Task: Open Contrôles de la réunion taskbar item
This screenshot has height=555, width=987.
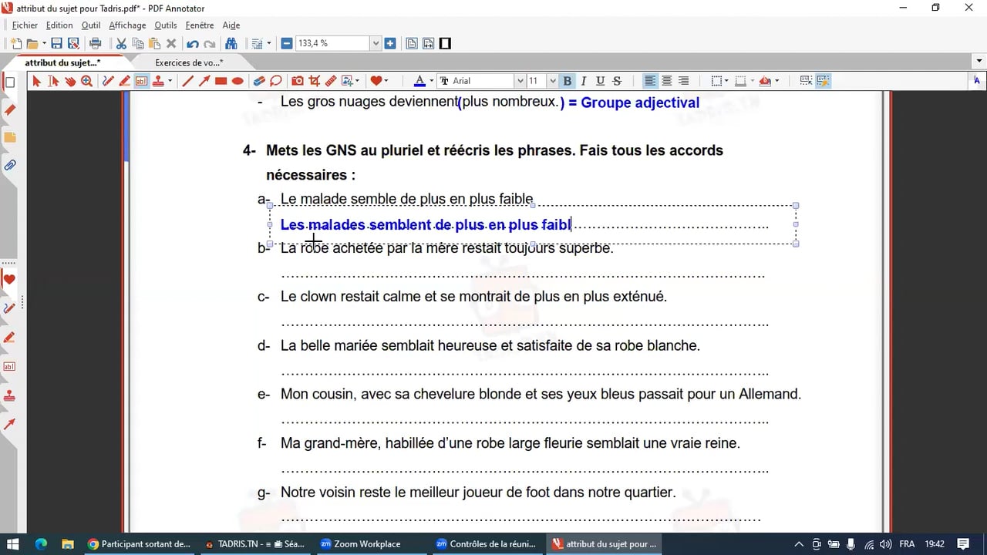Action: [x=488, y=543]
